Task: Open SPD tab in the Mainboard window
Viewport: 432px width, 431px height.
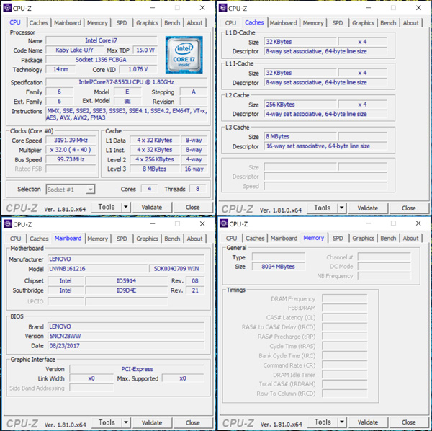Action: coord(122,239)
